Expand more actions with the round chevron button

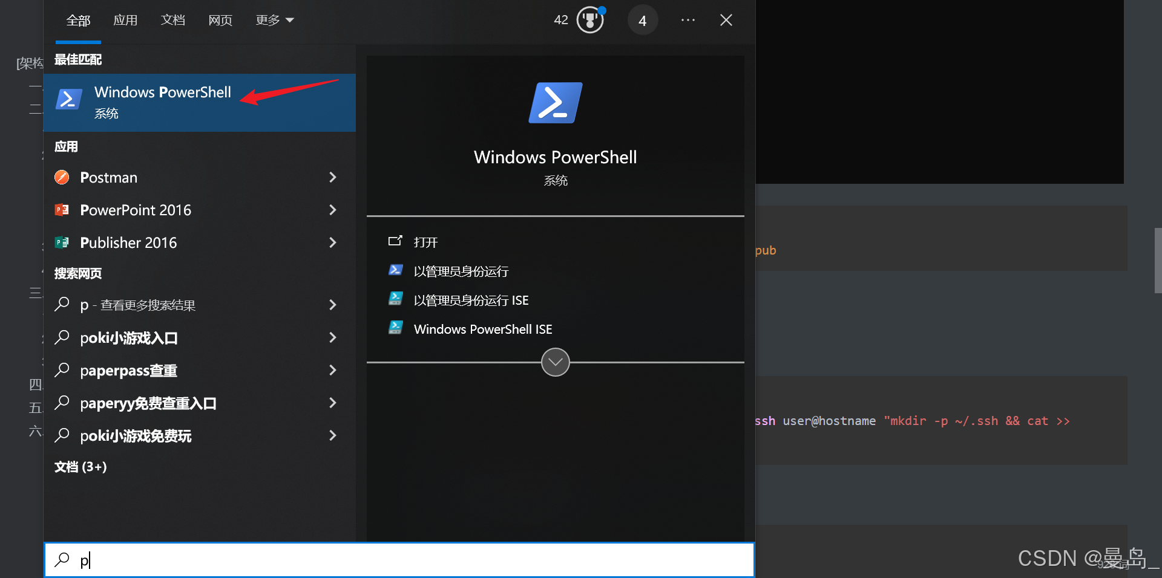tap(556, 362)
